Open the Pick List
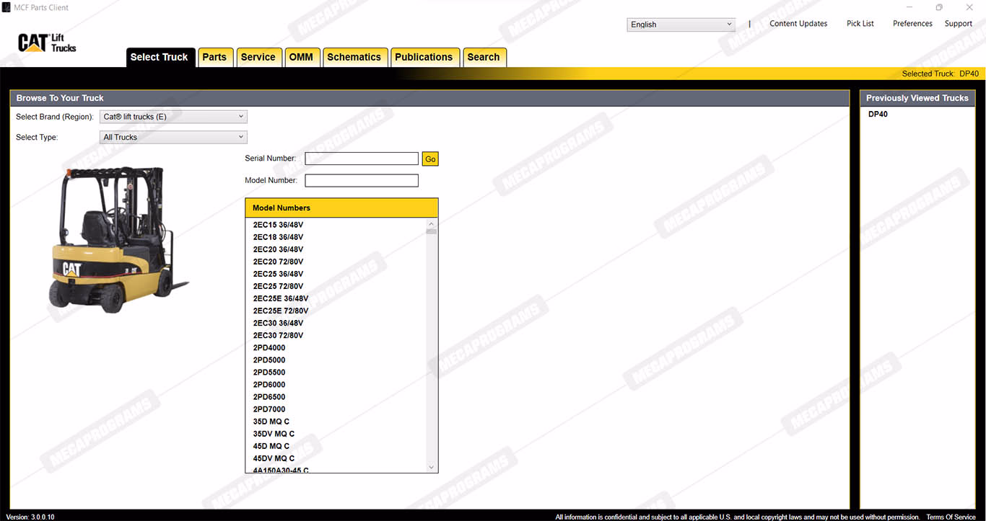This screenshot has width=986, height=521. click(860, 24)
